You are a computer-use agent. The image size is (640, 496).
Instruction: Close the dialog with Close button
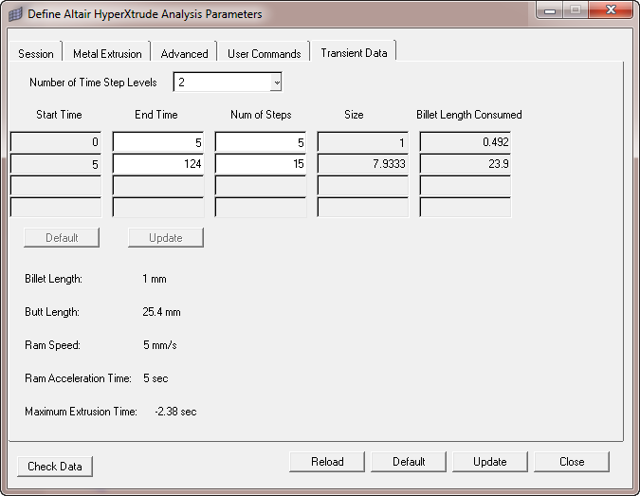tap(571, 462)
